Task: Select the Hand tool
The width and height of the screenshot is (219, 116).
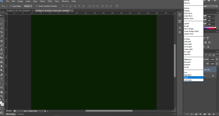Action: [x=2, y=92]
